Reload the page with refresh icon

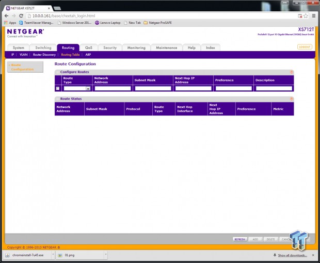coord(21,16)
